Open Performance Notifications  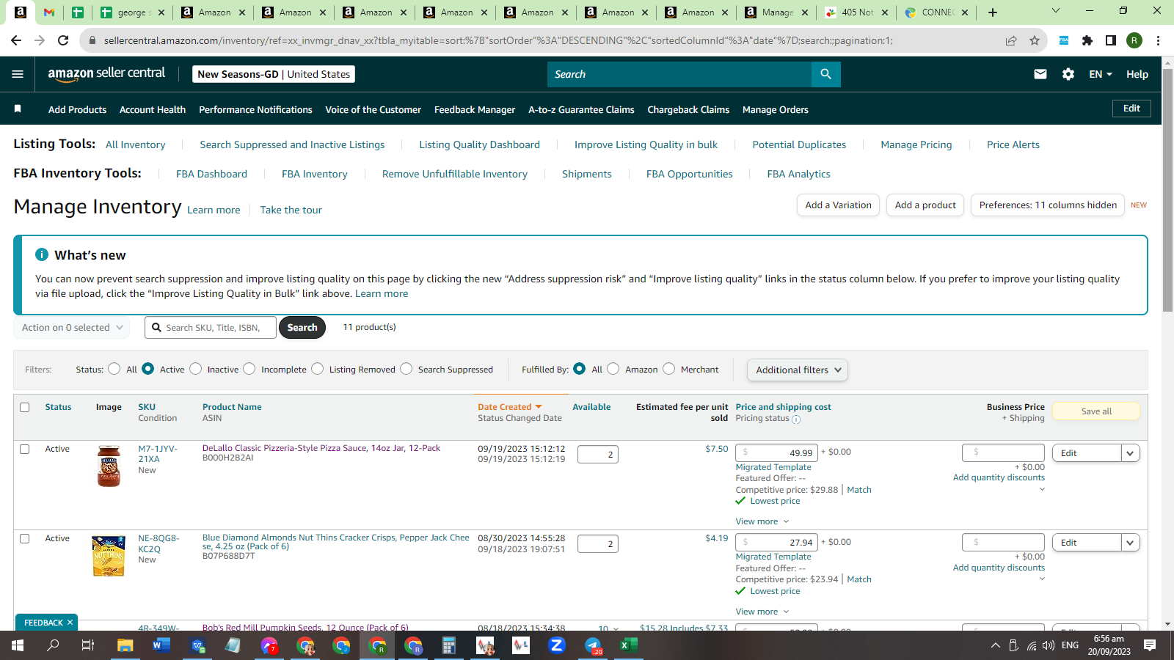[255, 109]
